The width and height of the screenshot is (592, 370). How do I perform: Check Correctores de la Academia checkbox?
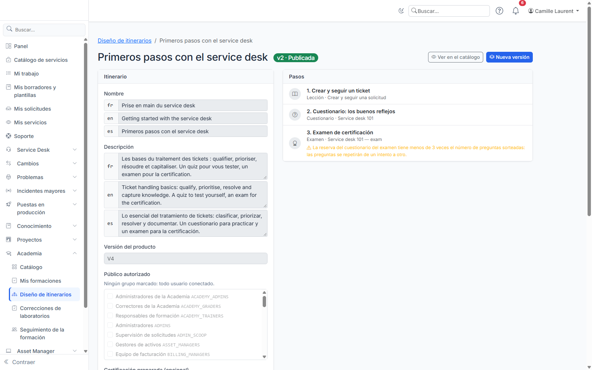click(110, 306)
